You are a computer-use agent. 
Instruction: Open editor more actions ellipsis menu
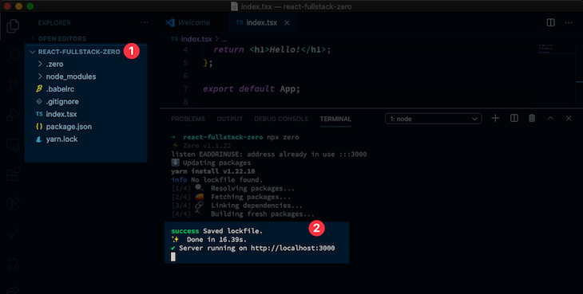569,22
